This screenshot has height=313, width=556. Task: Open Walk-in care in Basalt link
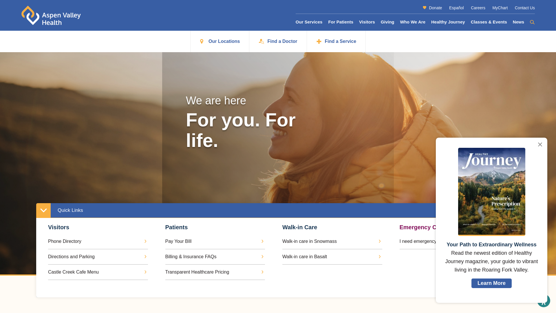tap(305, 257)
